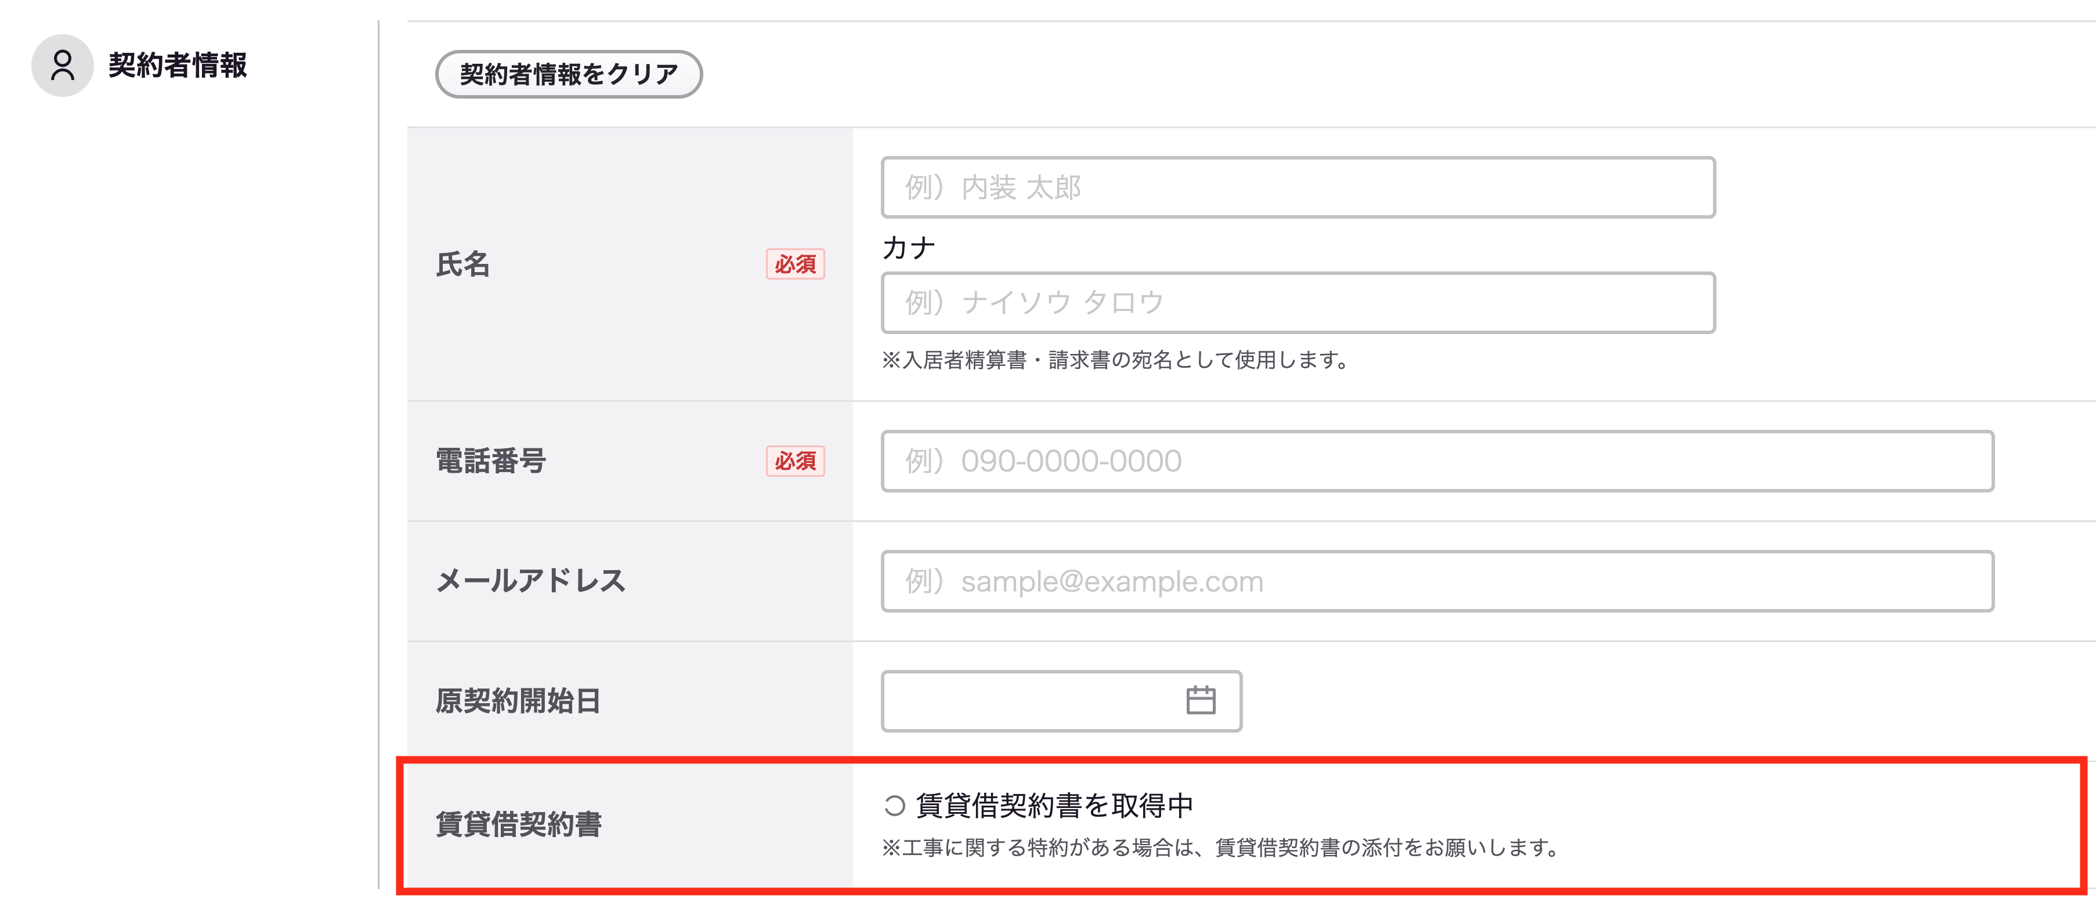Click the 賃貸借契約書を取得中 status text
The image size is (2096, 913).
(1054, 806)
